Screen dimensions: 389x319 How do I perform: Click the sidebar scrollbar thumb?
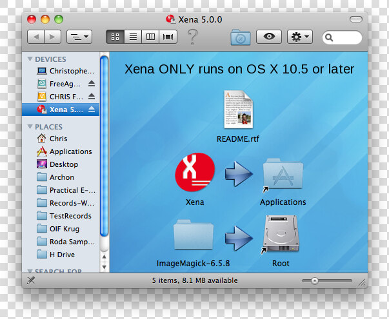[104, 146]
